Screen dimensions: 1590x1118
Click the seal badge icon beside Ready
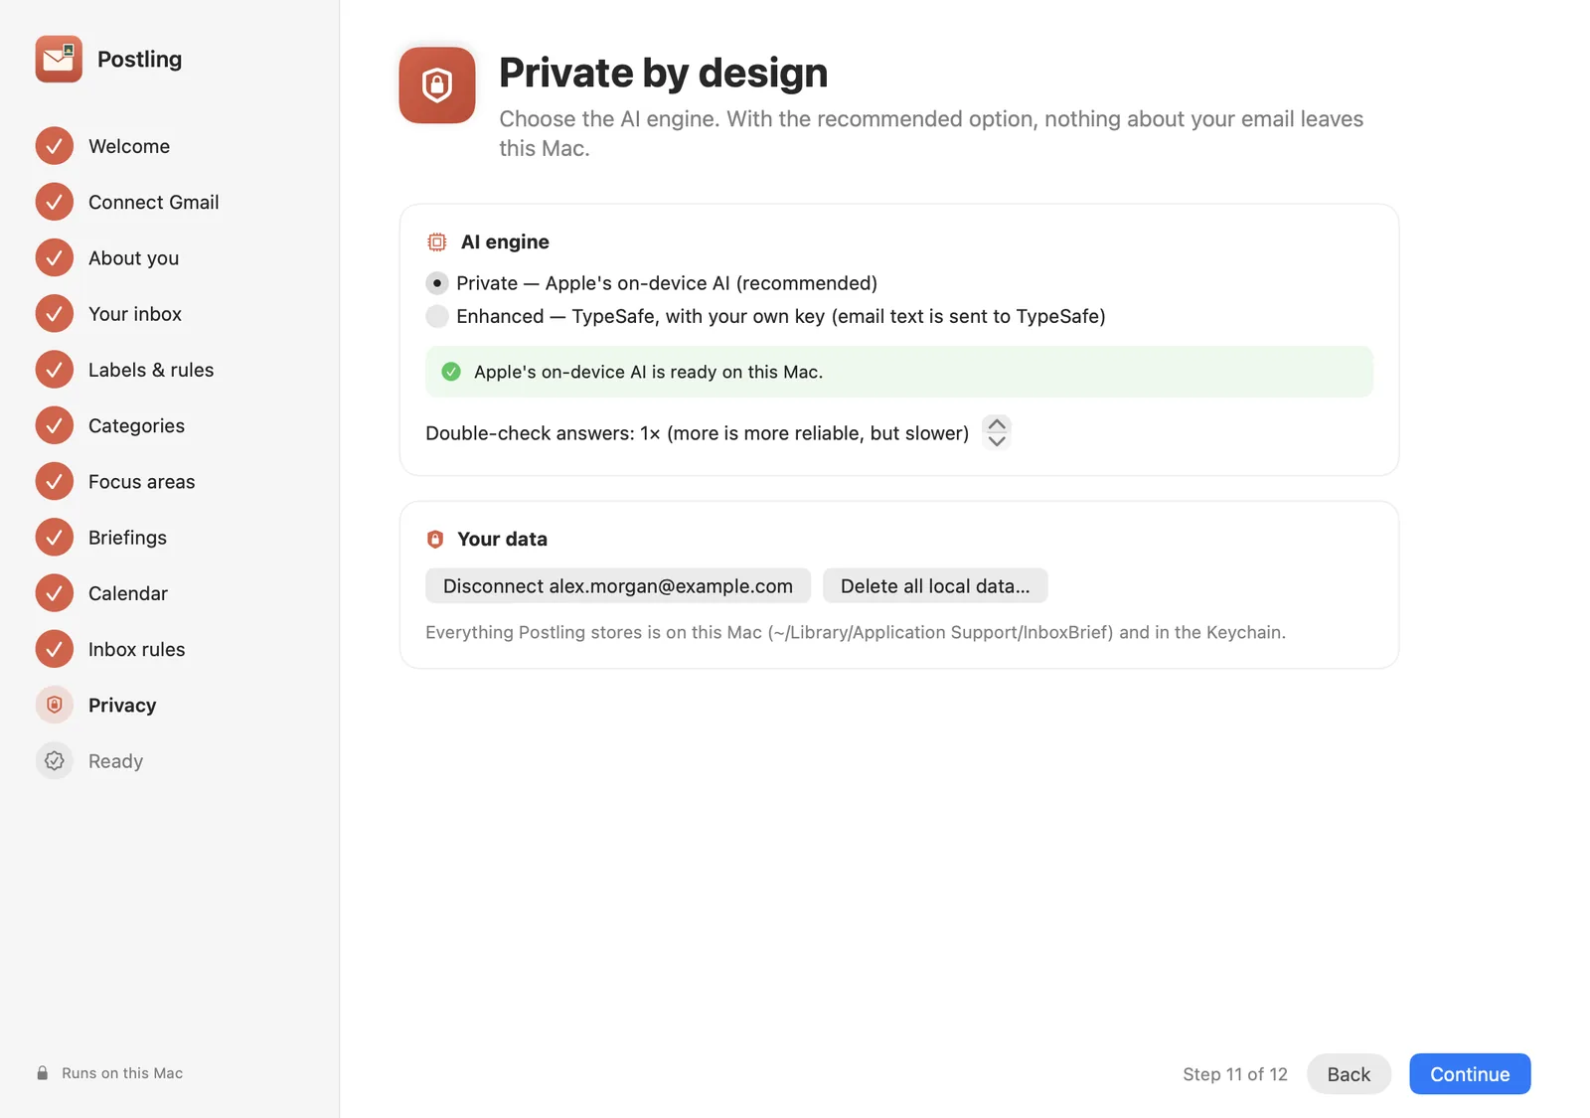(55, 760)
